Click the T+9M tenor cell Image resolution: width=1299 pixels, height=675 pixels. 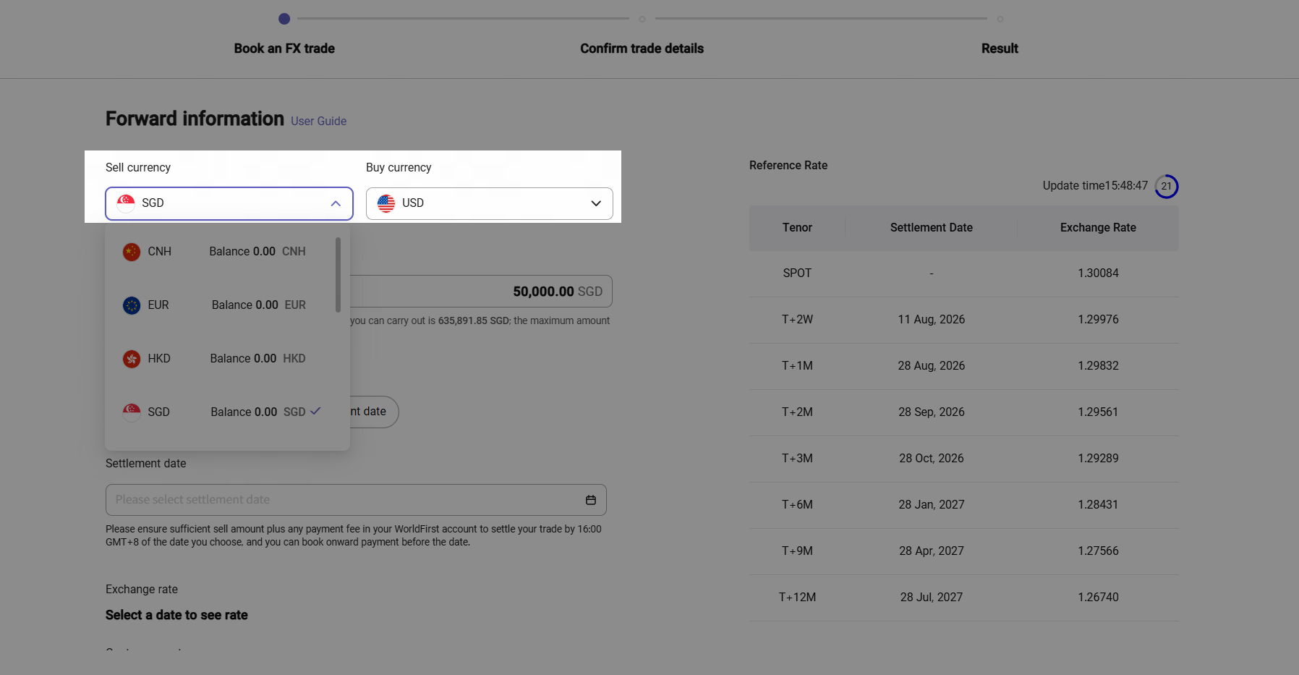point(797,551)
